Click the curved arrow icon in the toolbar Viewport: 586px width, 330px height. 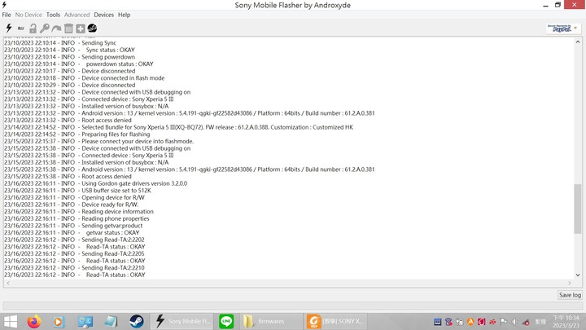tap(56, 29)
